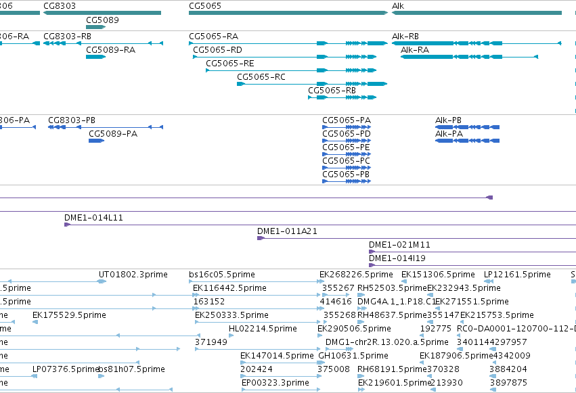Click the 3401144297957 EST label

[492, 343]
